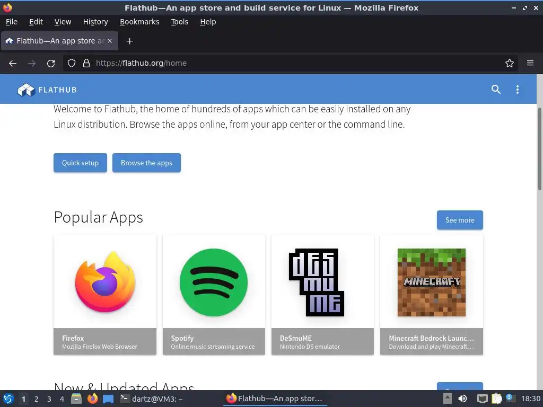Open the Spotify app card icon
The image size is (543, 407).
[214, 282]
